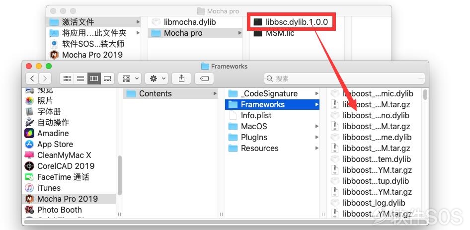Open the gear action menu

[156, 78]
